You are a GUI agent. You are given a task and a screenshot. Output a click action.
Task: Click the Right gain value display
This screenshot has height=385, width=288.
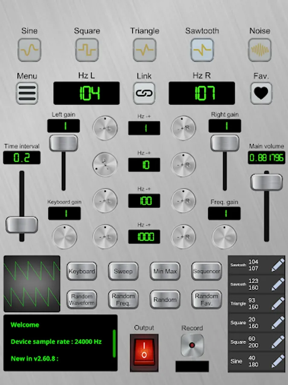(225, 126)
